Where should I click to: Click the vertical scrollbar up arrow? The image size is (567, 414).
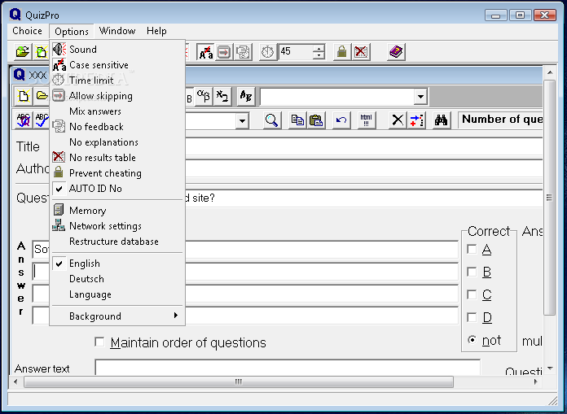pyautogui.click(x=550, y=72)
